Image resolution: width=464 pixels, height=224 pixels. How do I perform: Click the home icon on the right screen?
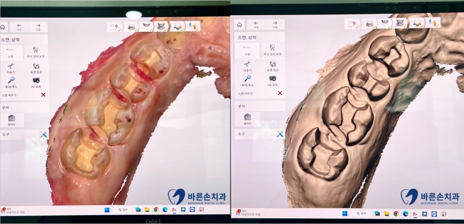(239, 25)
